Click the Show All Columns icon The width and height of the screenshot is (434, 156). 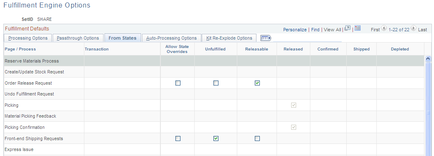(266, 38)
